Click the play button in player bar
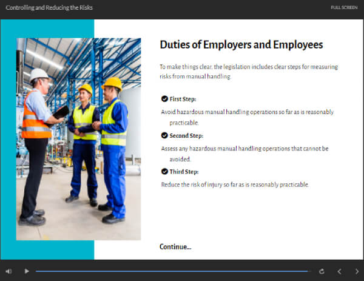This screenshot has height=281, width=364. click(27, 271)
